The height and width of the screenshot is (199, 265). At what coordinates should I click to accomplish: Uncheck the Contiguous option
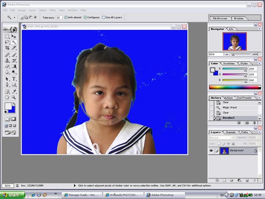coord(85,18)
